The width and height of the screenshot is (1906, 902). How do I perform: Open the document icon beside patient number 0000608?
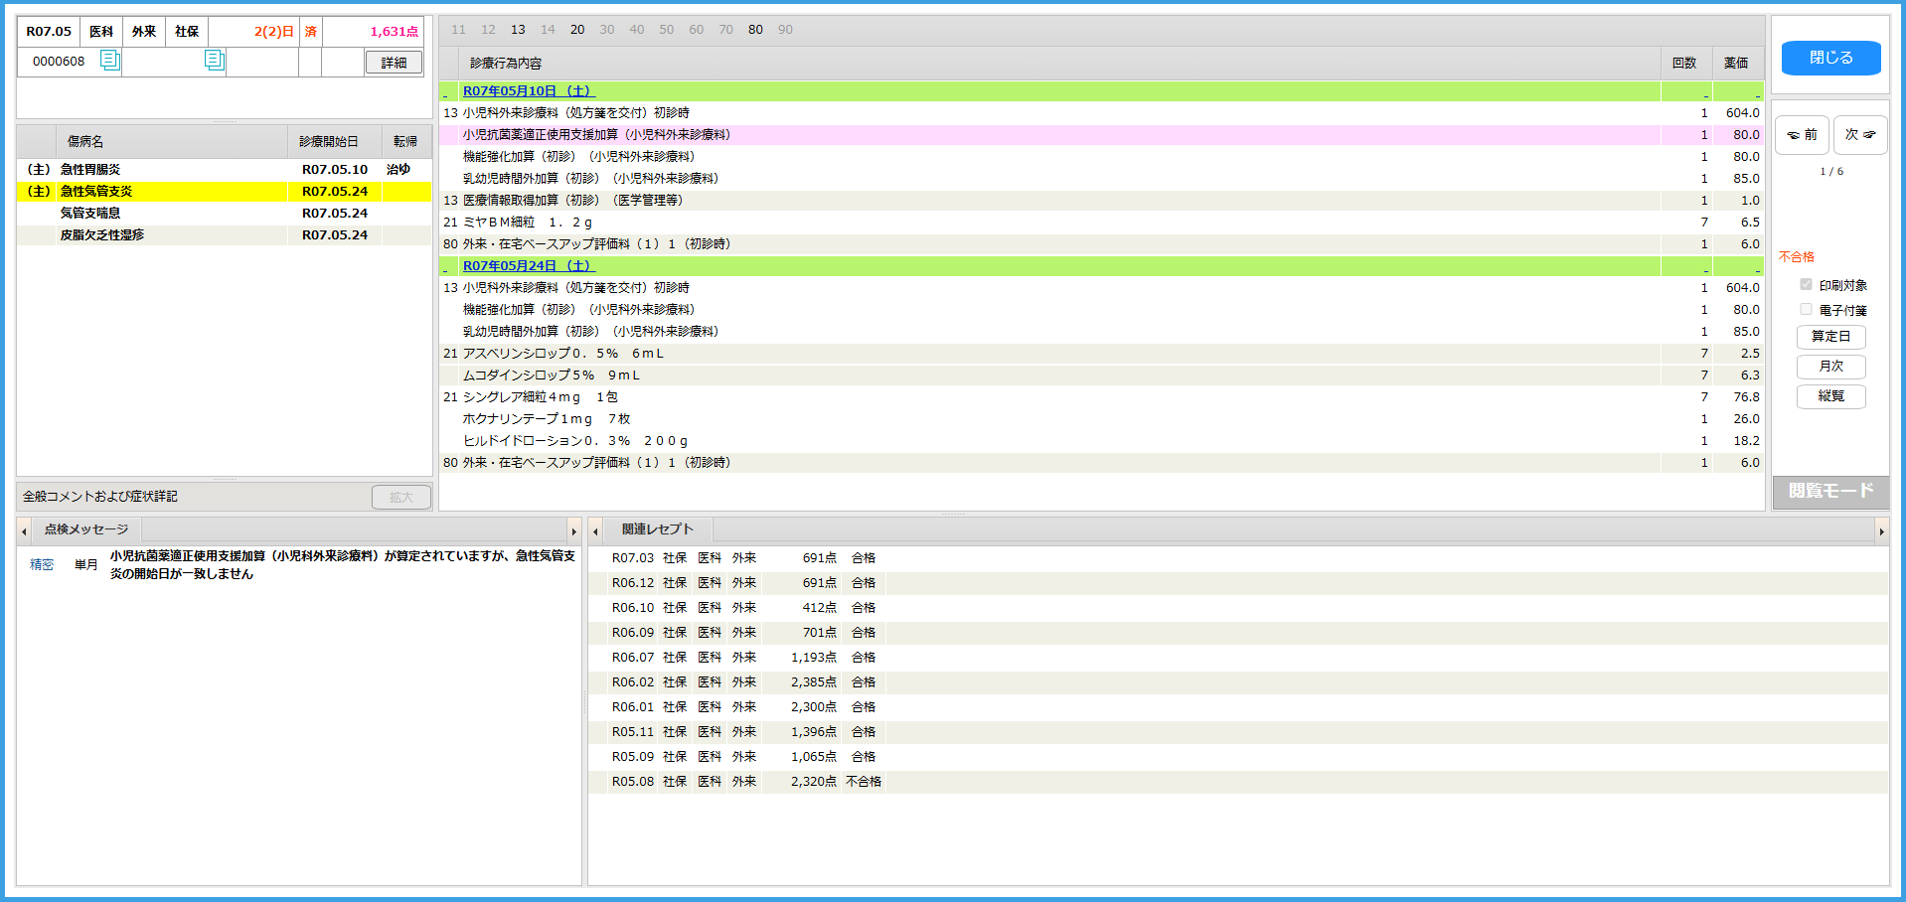pyautogui.click(x=109, y=61)
